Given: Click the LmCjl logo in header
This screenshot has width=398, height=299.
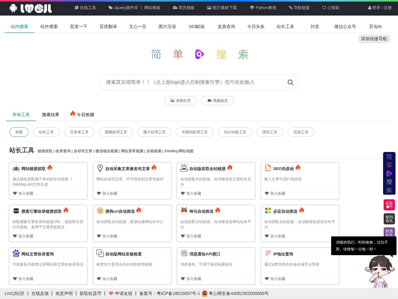Looking at the screenshot, I should 31,8.
